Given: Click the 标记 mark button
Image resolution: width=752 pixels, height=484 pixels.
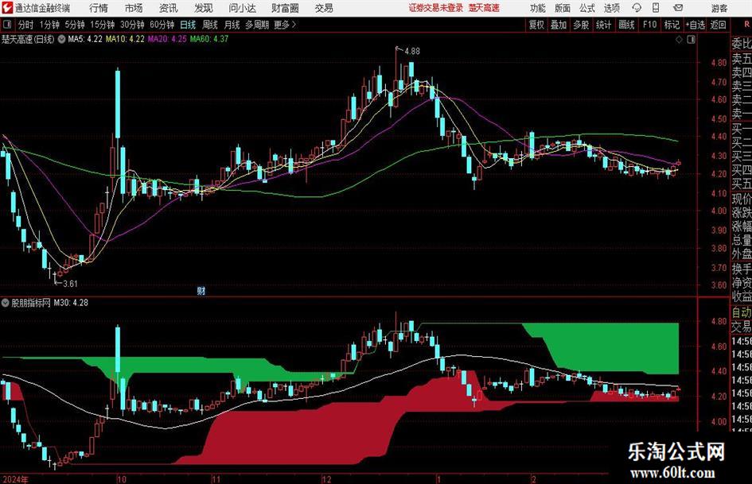Looking at the screenshot, I should click(x=672, y=25).
